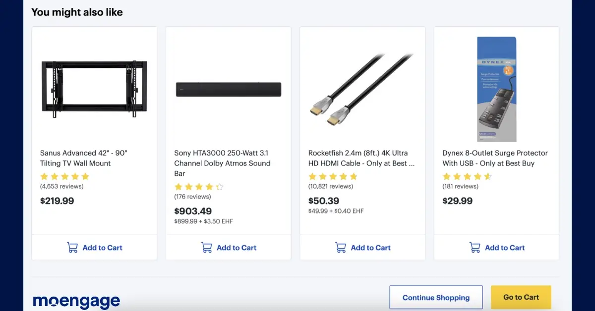Click the cart icon on the Rocketfish HDMI card
Viewport: 595px width, 311px height.
(340, 248)
